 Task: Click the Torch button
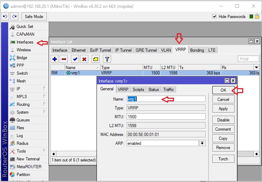click(x=223, y=159)
